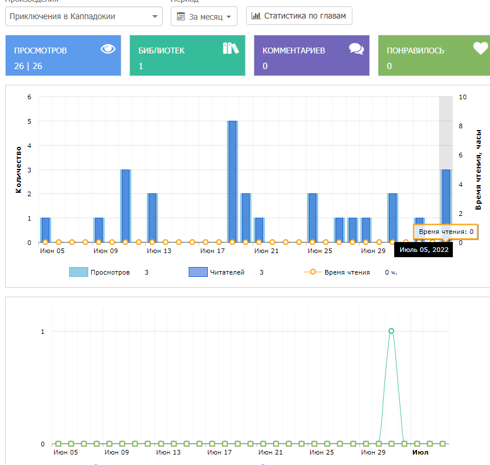
Task: Click the eye icon on Просмотров card
Action: pos(108,49)
